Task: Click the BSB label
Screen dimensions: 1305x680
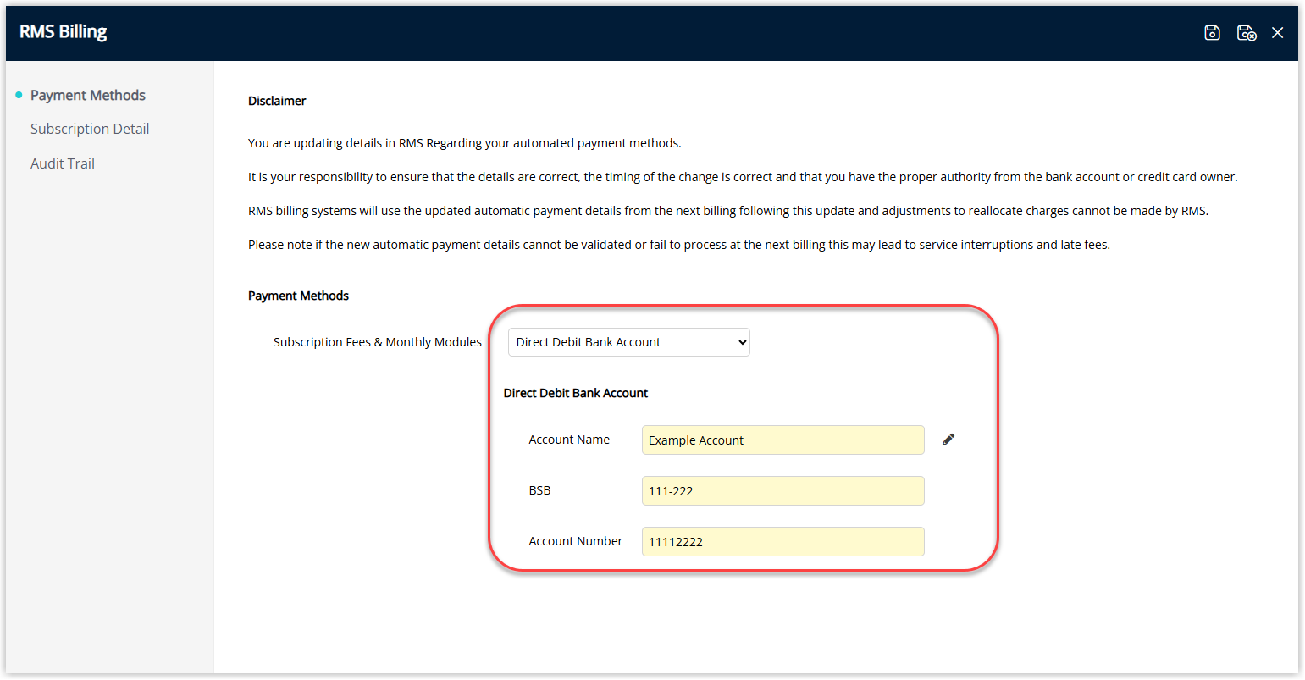Action: [x=539, y=490]
